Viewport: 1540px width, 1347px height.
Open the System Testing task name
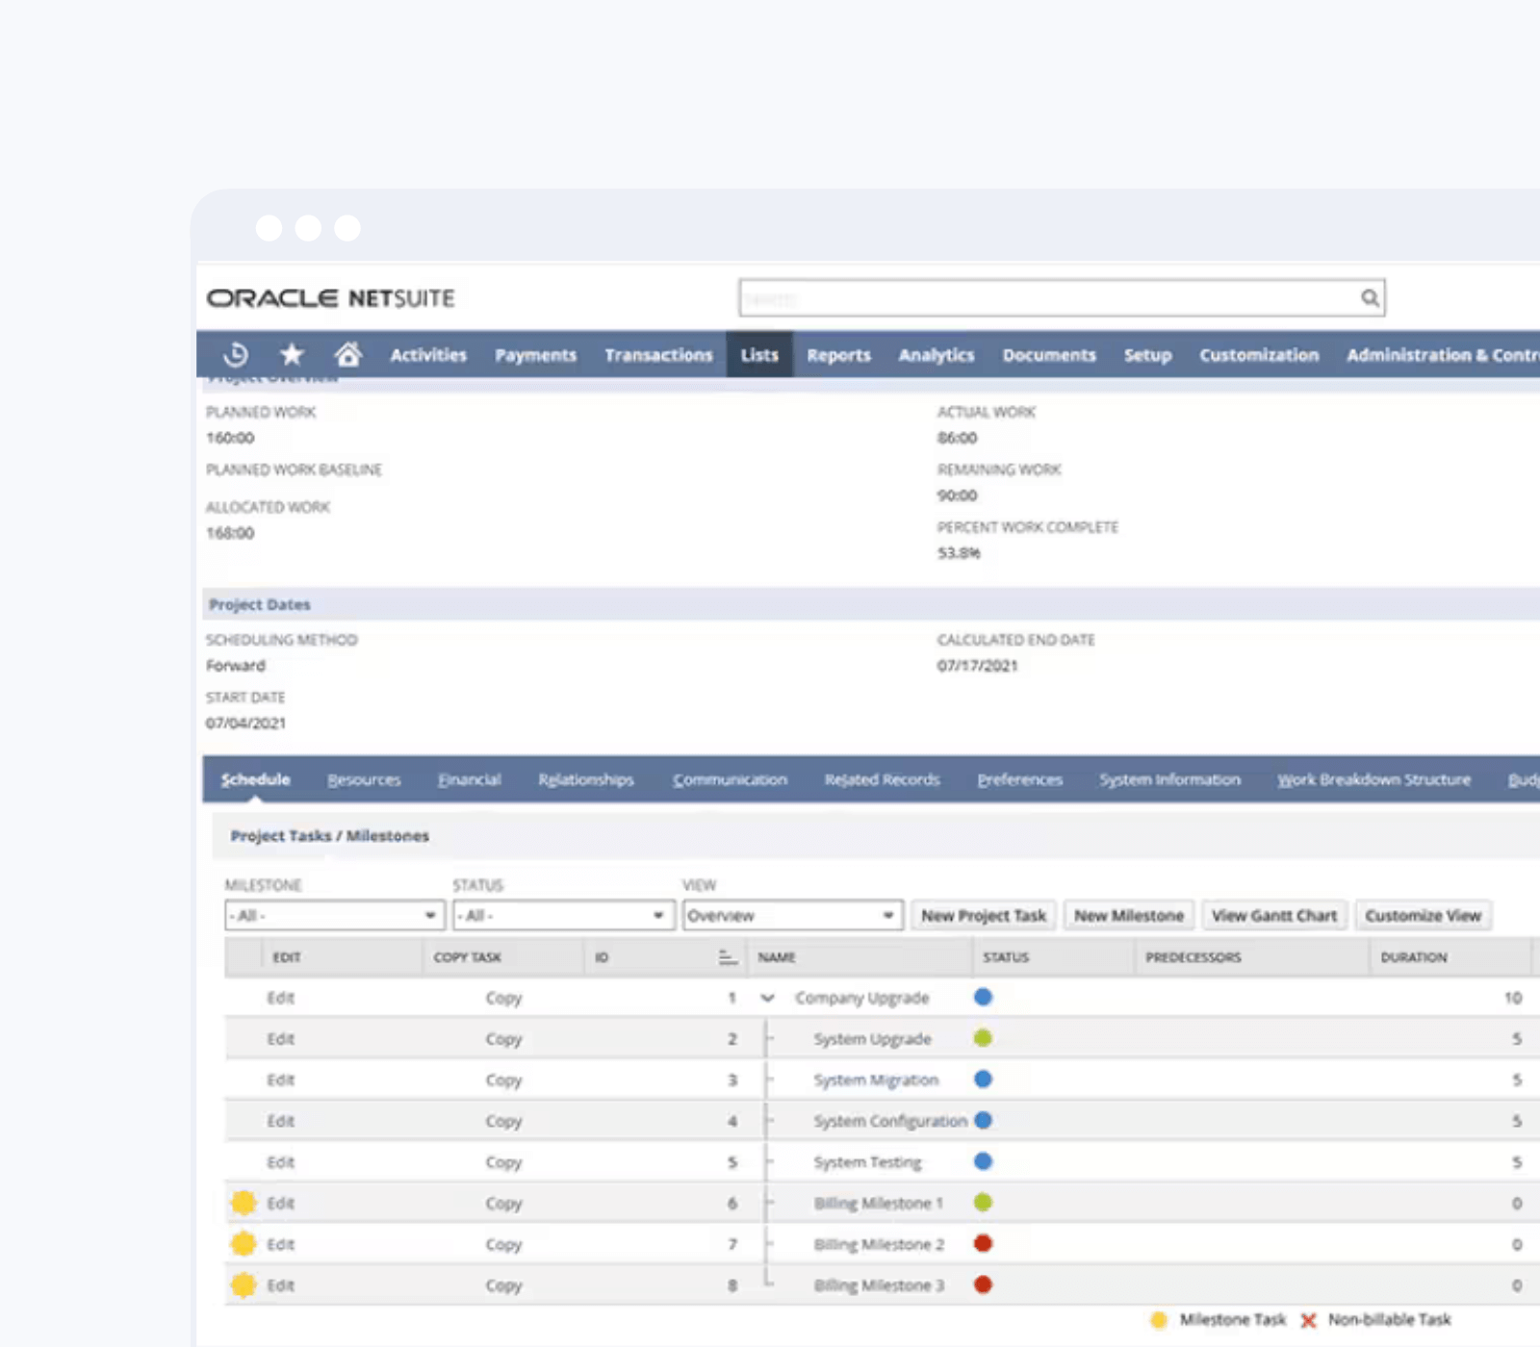(x=867, y=1162)
